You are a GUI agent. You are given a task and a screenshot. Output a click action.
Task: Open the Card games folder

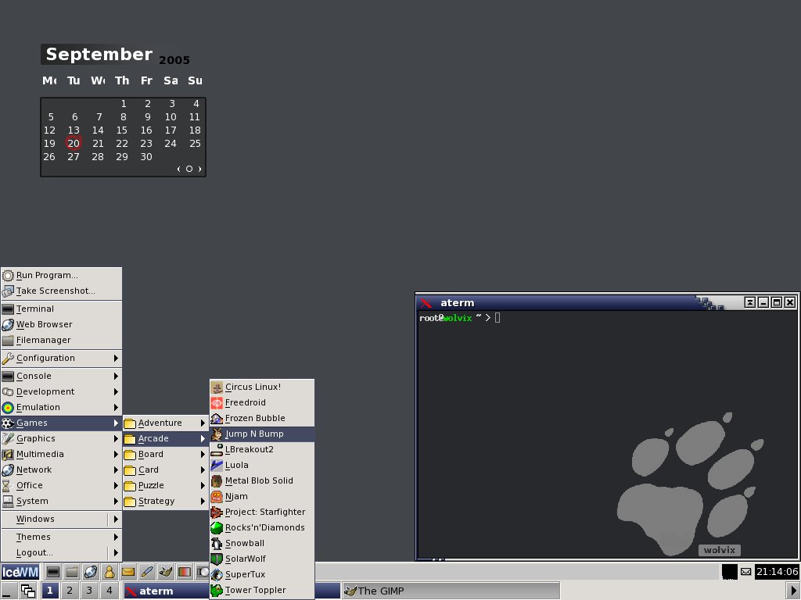click(x=166, y=470)
